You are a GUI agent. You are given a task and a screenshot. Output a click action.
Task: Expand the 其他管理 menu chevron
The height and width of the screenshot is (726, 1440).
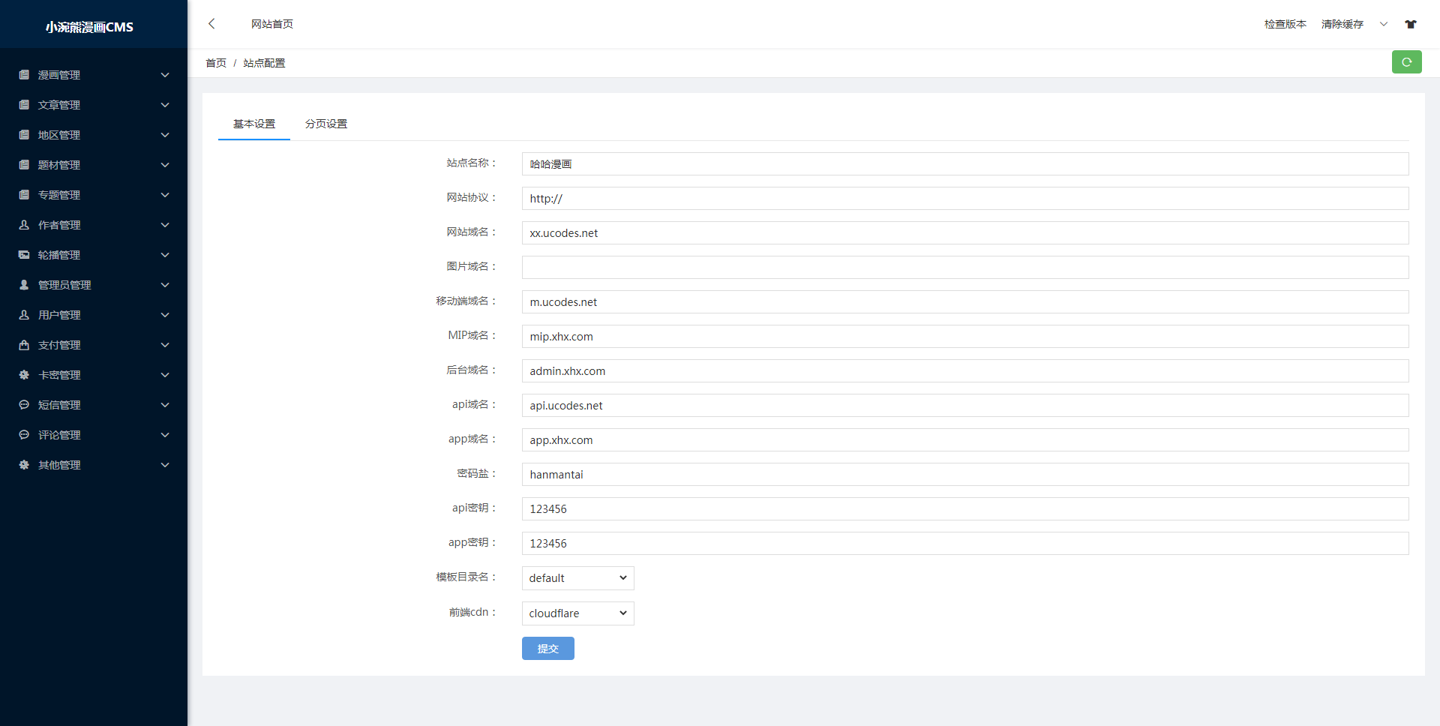(x=165, y=465)
